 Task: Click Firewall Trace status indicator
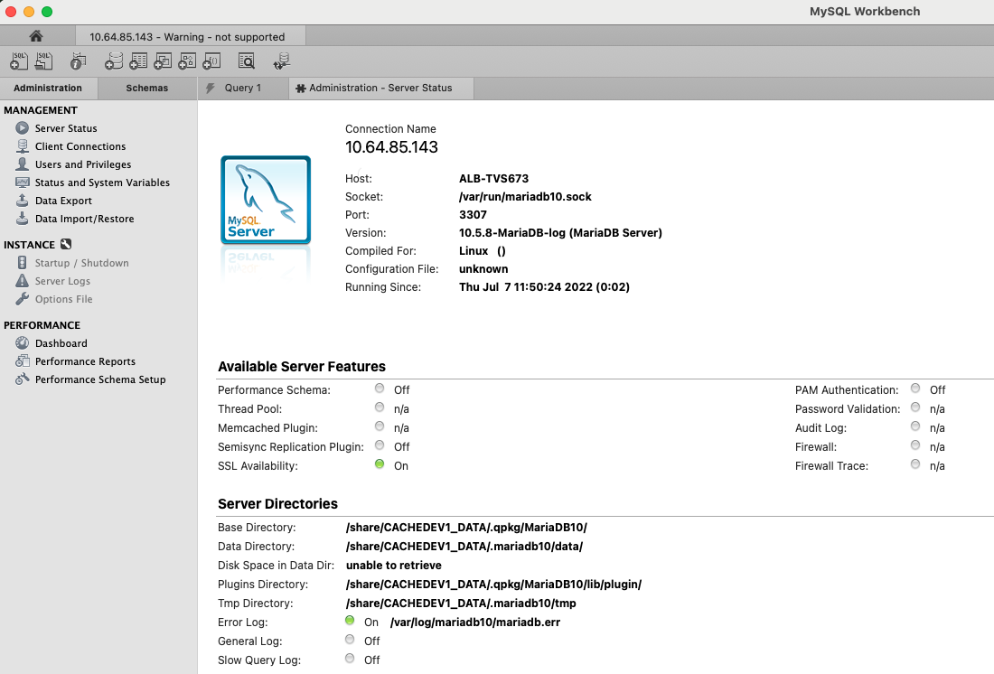point(915,464)
